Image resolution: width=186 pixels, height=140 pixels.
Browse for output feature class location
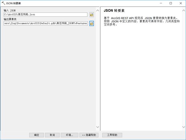click(x=92, y=24)
